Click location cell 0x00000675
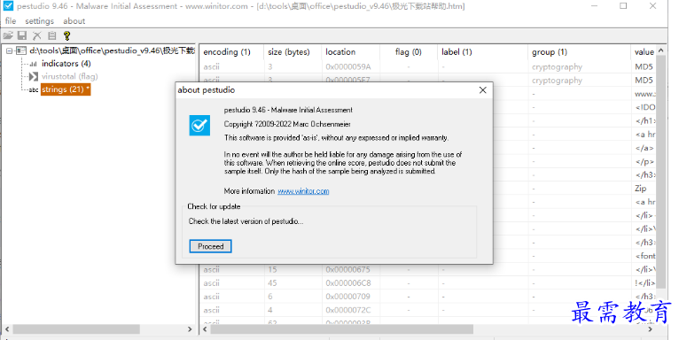679x340 pixels. 348,269
